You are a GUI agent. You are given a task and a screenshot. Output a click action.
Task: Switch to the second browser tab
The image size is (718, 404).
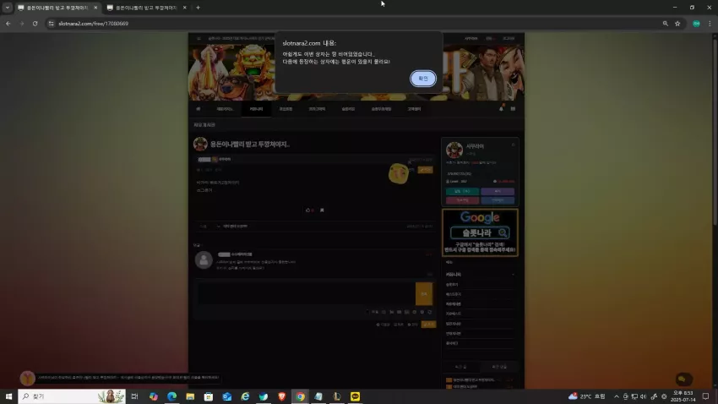point(145,8)
